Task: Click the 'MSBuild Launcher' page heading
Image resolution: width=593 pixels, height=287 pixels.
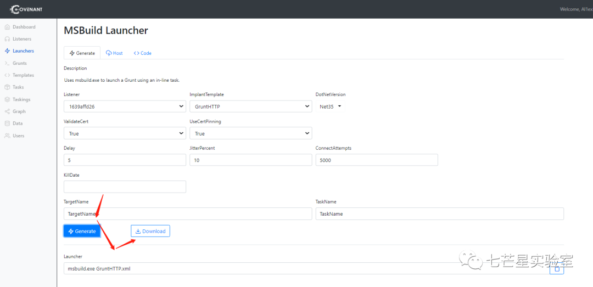Action: pyautogui.click(x=106, y=31)
